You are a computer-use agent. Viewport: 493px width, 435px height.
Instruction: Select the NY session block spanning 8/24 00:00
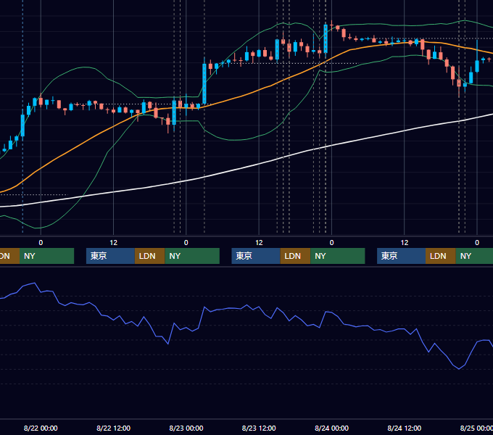point(338,256)
